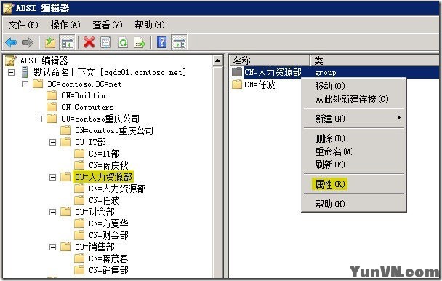Viewport: 442px width, 281px height.
Task: Click the green Refresh toolbar icon
Action: click(123, 43)
